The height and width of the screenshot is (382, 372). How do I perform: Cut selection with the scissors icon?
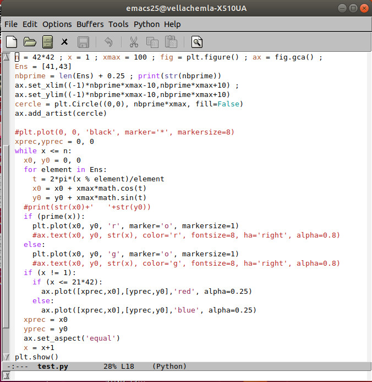point(134,41)
